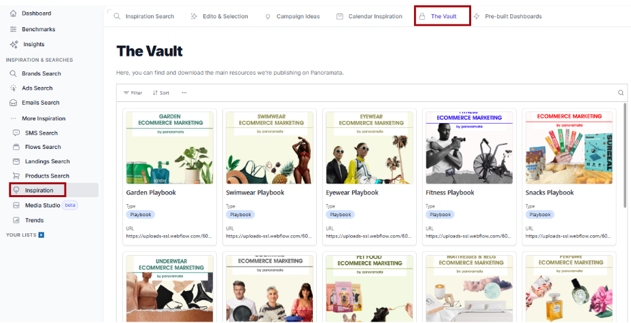Open the cookware marketing thumbnail with chefs
The image size is (631, 323).
coord(270,288)
